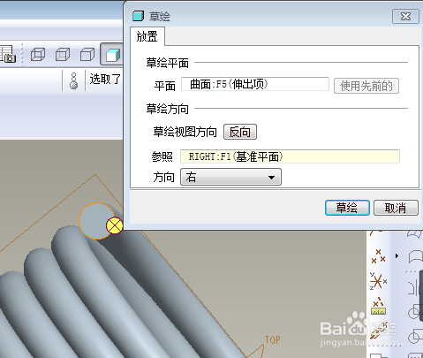This screenshot has width=423, height=358.
Task: Click the traffic light regeneration status icon
Action: point(73,80)
